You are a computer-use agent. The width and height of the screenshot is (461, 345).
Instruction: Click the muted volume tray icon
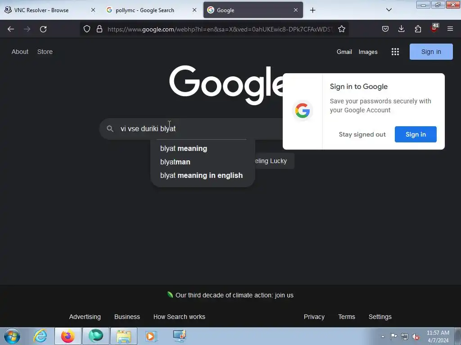click(x=416, y=336)
